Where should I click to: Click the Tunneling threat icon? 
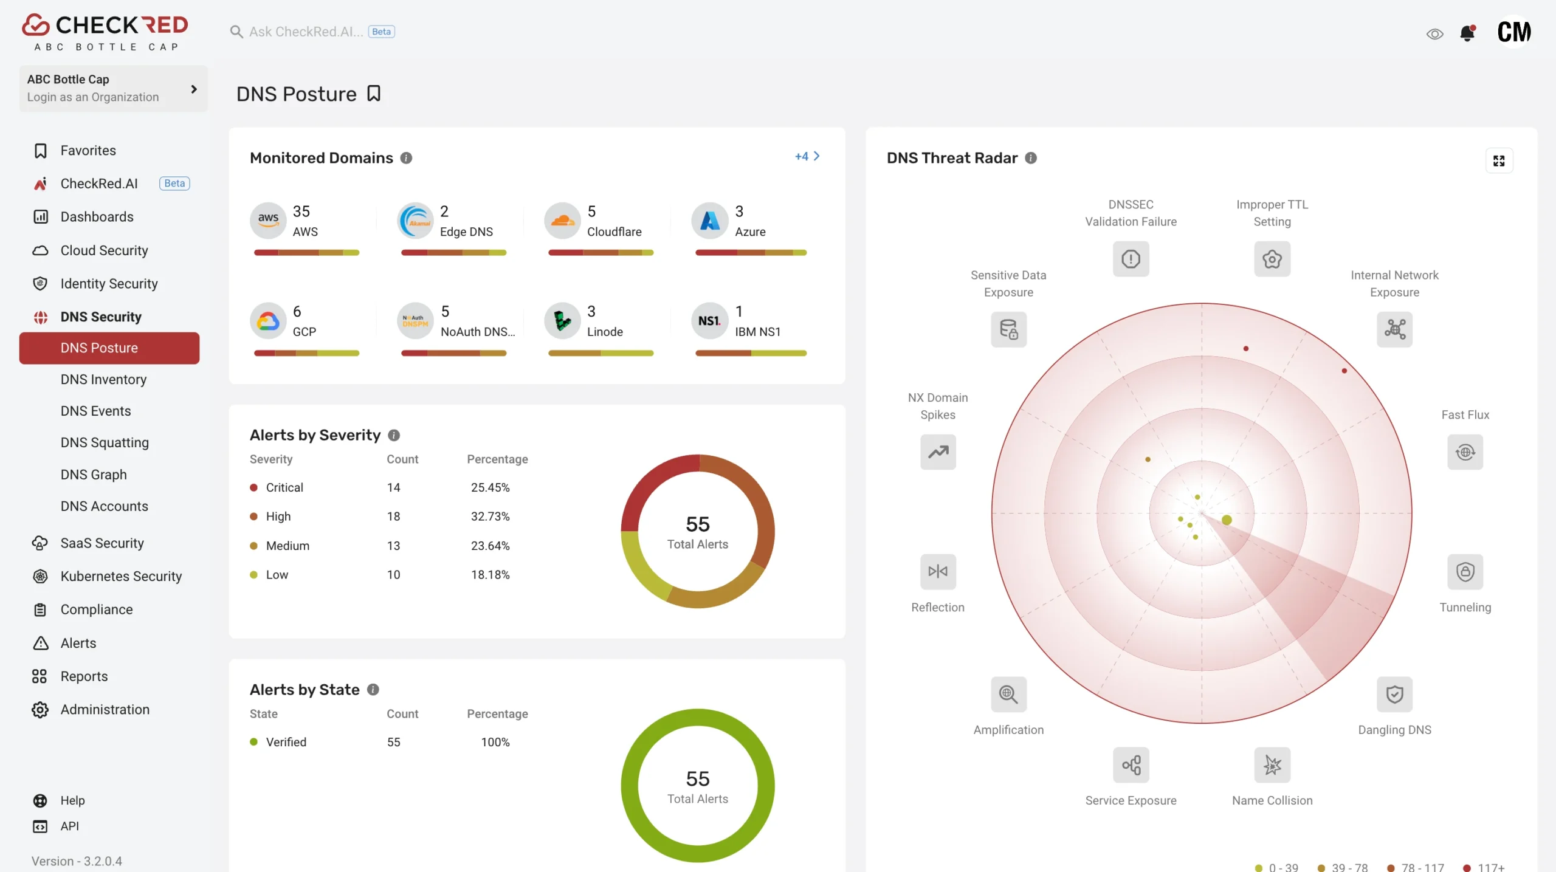(x=1465, y=572)
